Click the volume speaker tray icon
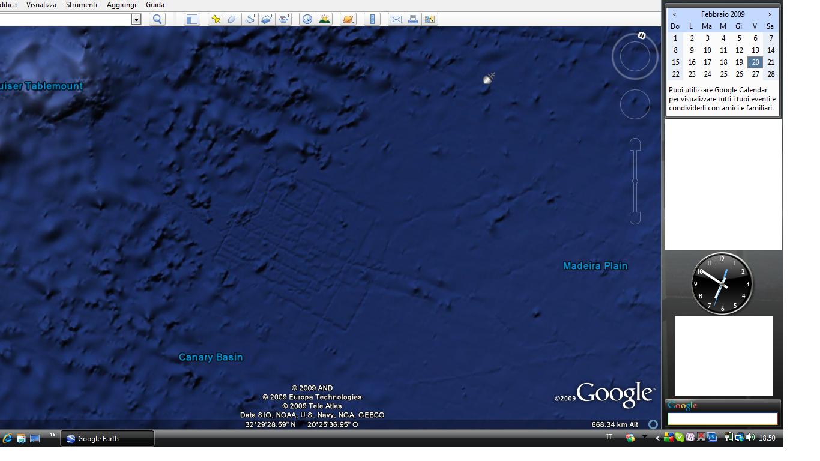The width and height of the screenshot is (820, 461). [750, 438]
